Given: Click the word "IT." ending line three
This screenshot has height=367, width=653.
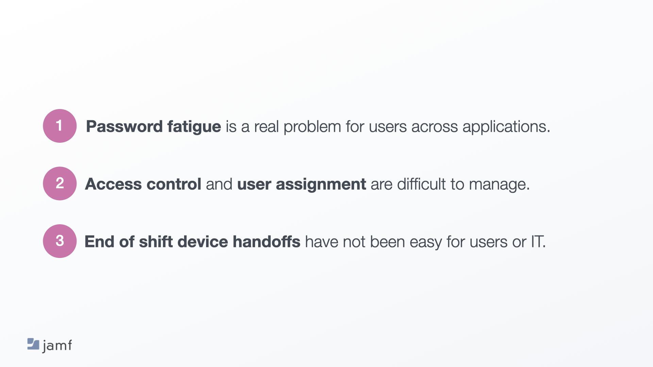Looking at the screenshot, I should point(538,242).
